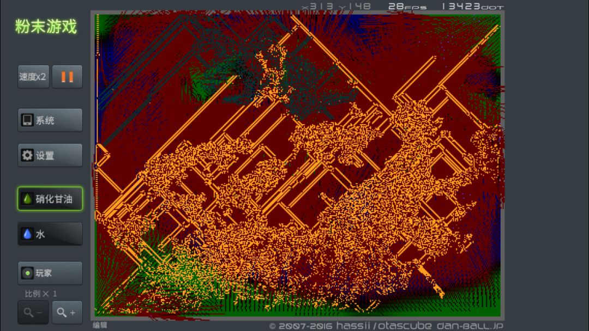Click the gear icon beside 设置

pyautogui.click(x=27, y=155)
